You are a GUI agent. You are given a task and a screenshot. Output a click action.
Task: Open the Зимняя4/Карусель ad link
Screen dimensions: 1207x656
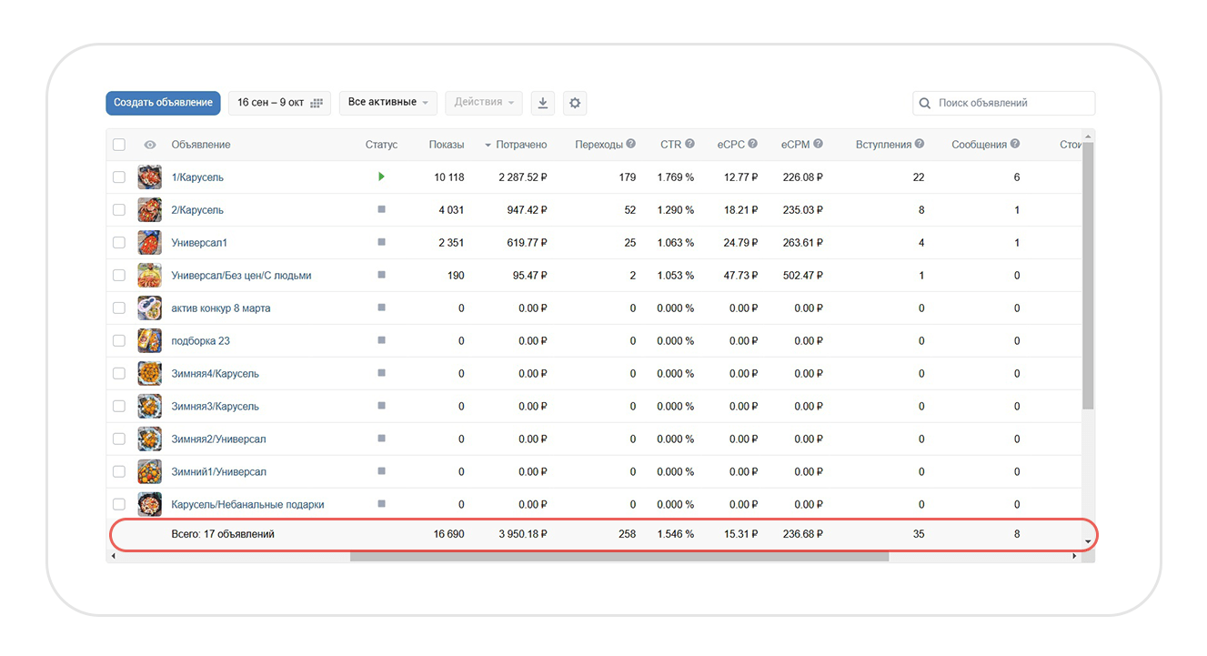(215, 374)
